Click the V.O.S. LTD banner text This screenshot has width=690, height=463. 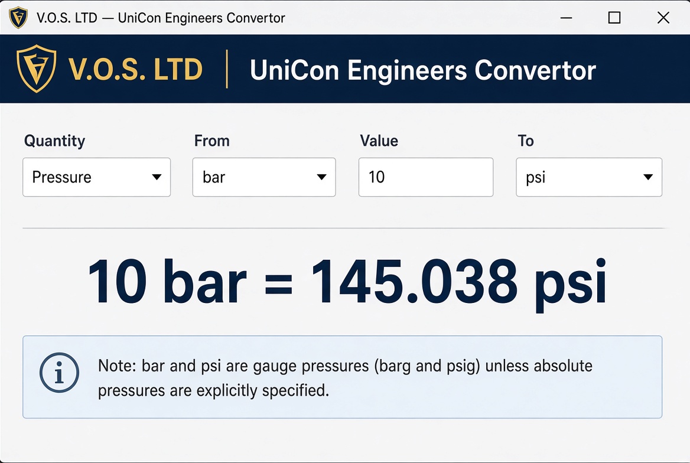(x=135, y=70)
